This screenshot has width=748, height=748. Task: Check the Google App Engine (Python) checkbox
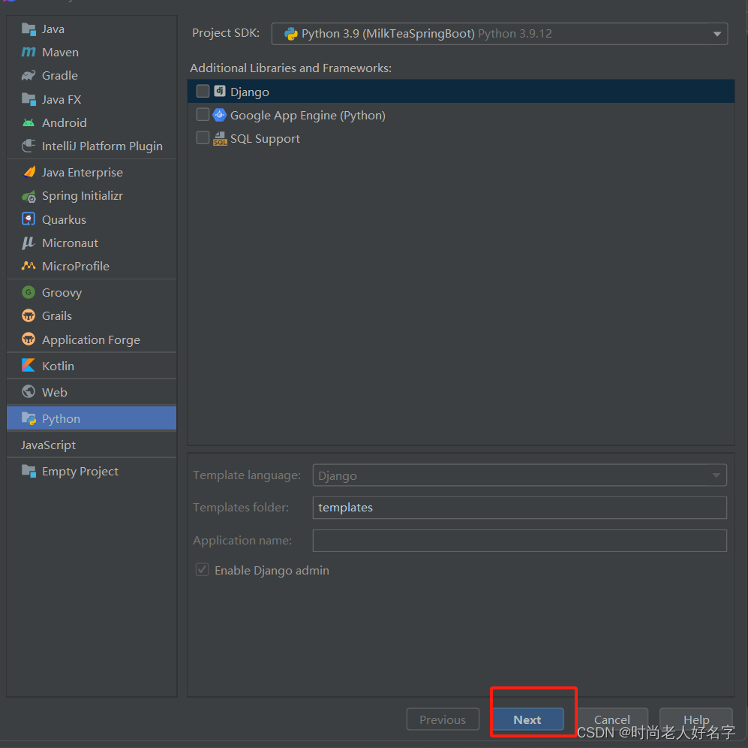tap(203, 115)
